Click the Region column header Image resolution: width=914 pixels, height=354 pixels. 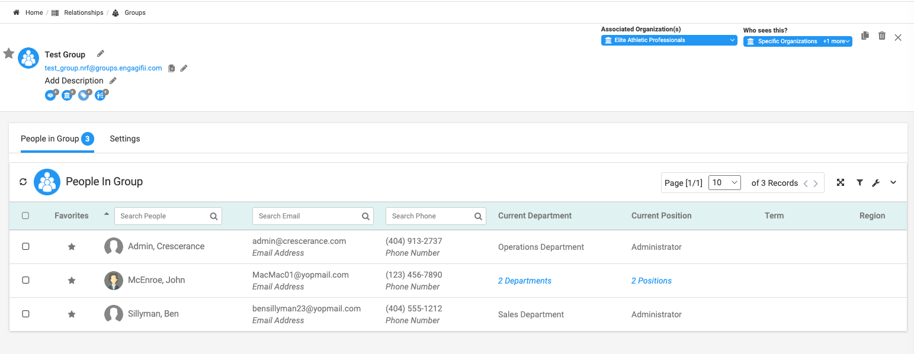pyautogui.click(x=873, y=215)
